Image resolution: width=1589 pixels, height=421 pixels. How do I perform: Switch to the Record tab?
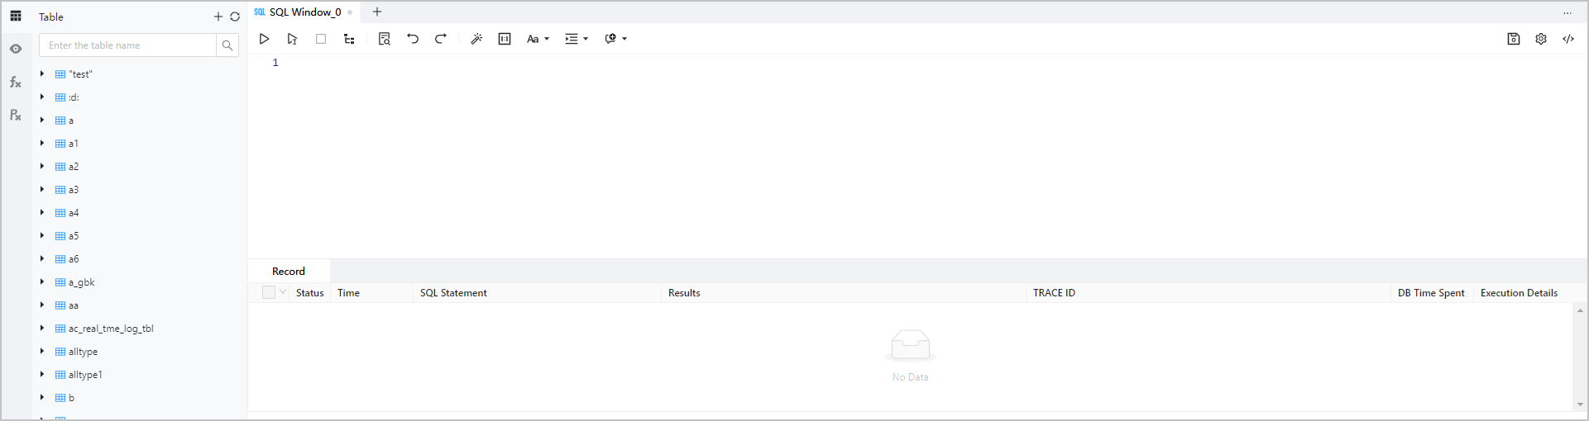(289, 271)
